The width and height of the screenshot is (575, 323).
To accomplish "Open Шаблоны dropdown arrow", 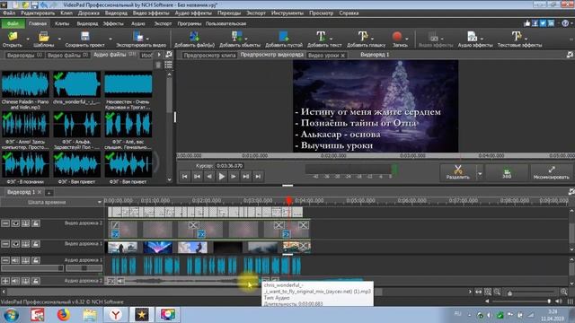I will [x=59, y=39].
